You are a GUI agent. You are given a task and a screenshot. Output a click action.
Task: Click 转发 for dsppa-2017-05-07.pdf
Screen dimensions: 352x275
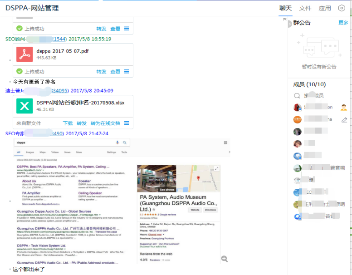(101, 72)
